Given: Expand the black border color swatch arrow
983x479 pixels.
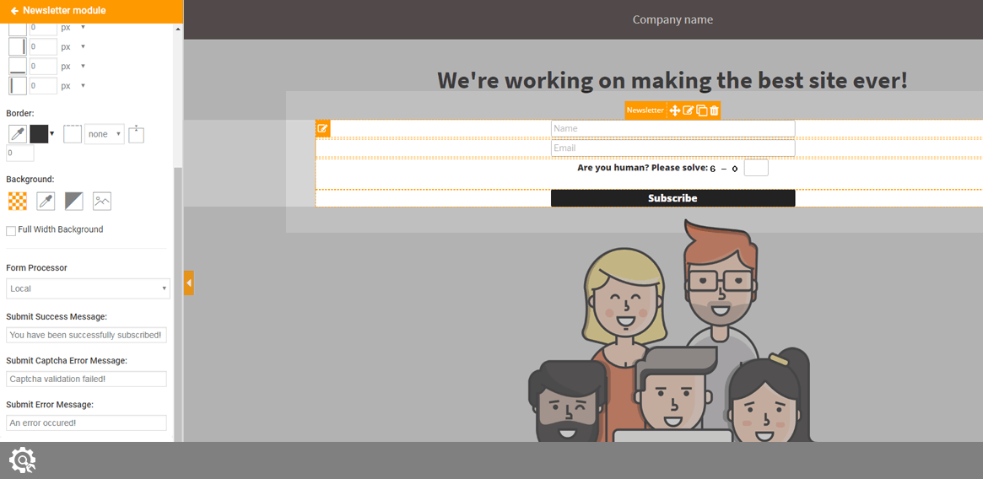Looking at the screenshot, I should (x=52, y=134).
